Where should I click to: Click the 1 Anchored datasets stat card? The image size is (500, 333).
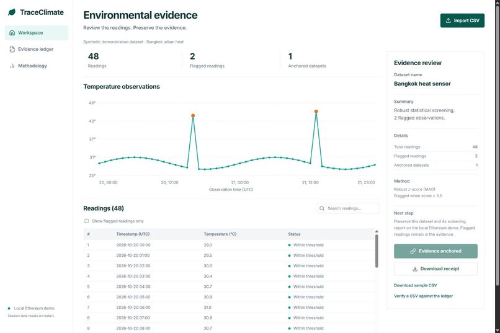(330, 60)
